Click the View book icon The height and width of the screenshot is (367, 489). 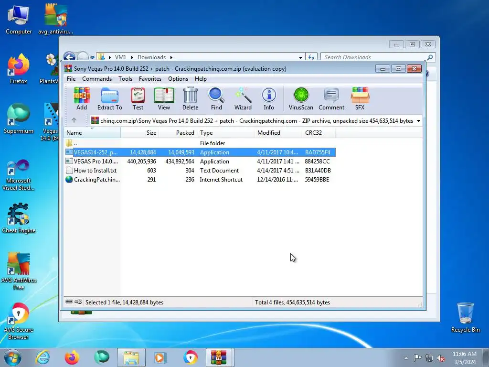coord(164,98)
